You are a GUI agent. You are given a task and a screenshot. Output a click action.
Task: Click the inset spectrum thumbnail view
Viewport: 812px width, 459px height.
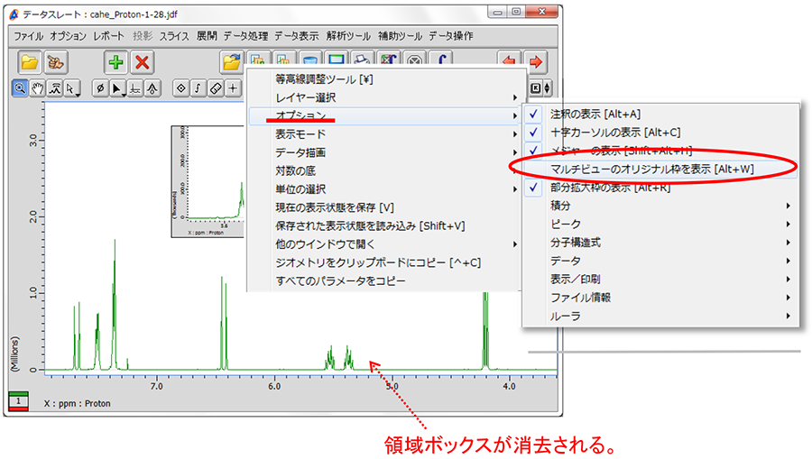tap(209, 180)
